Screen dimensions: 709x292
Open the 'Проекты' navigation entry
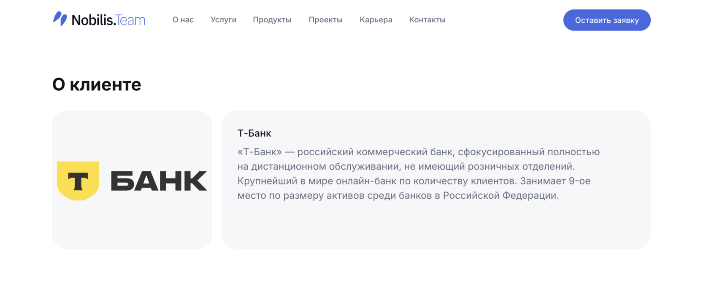coord(325,19)
